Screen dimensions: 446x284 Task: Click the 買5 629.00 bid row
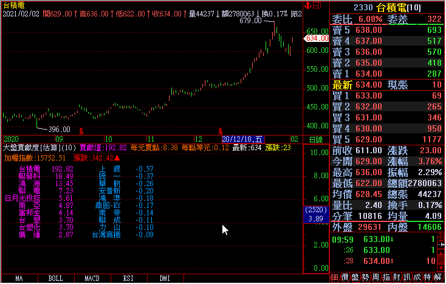click(387, 139)
